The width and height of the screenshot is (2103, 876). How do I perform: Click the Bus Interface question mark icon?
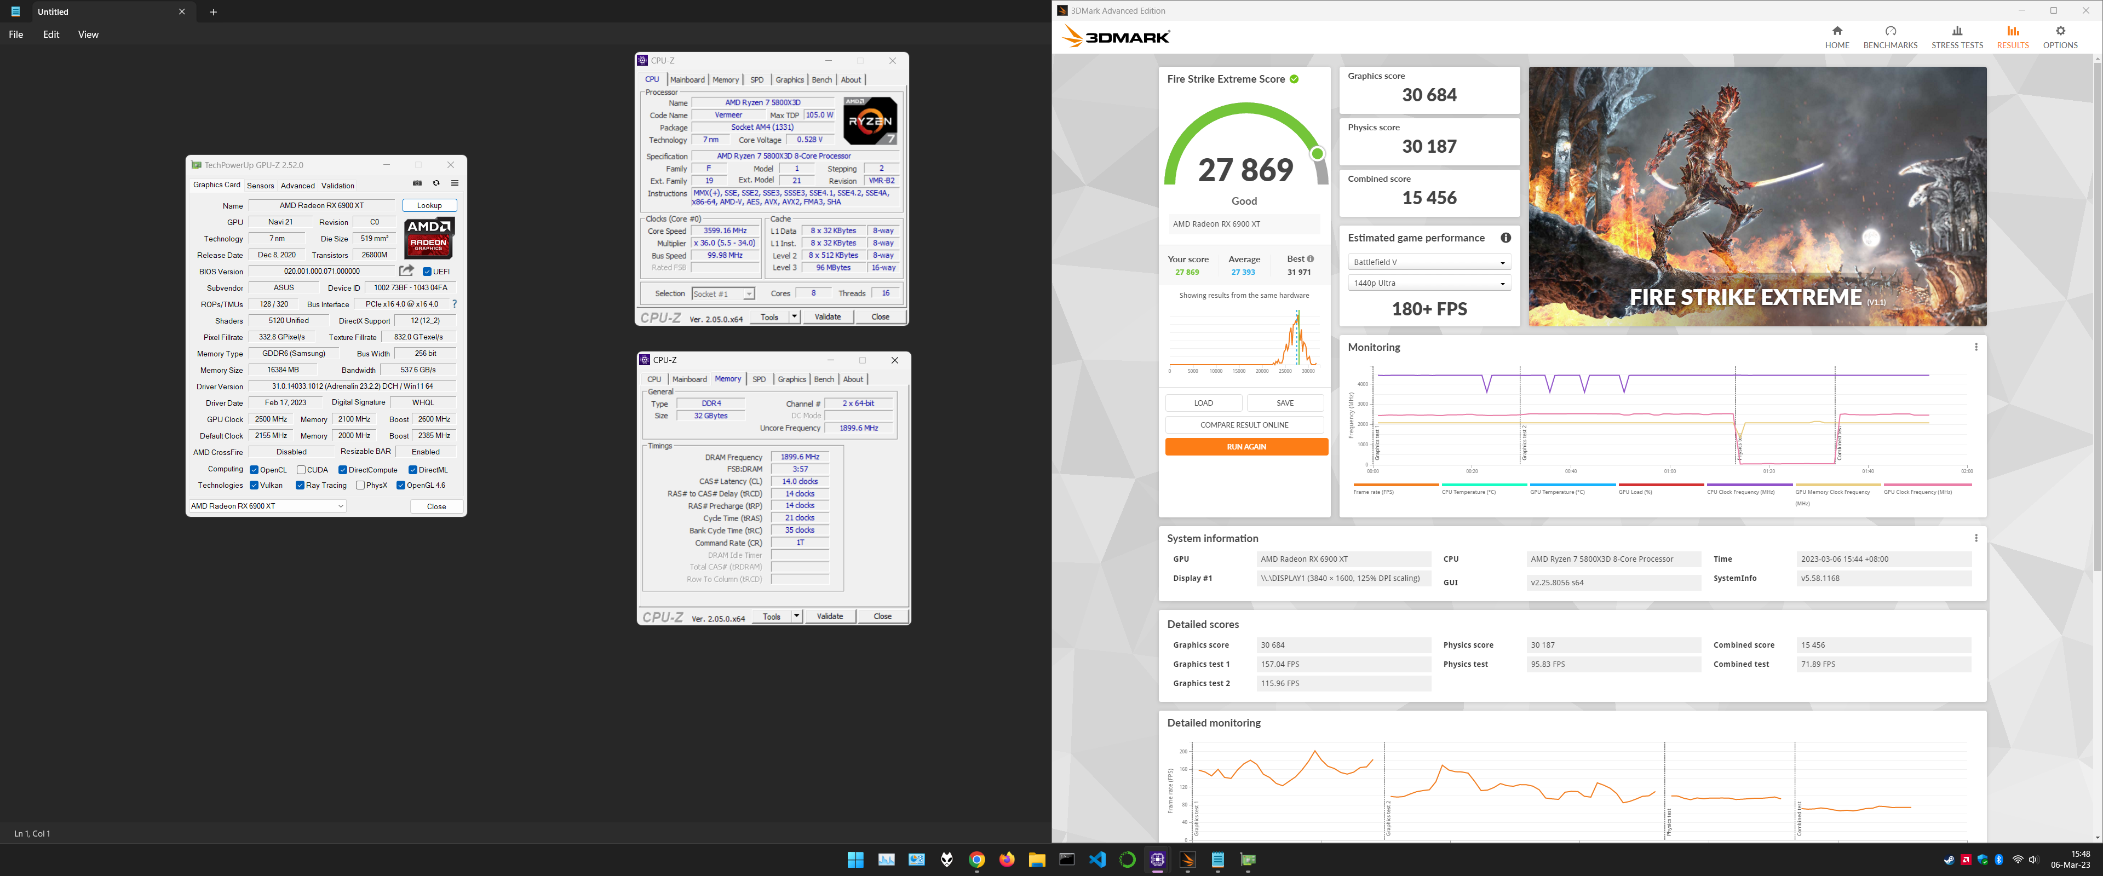(x=455, y=304)
